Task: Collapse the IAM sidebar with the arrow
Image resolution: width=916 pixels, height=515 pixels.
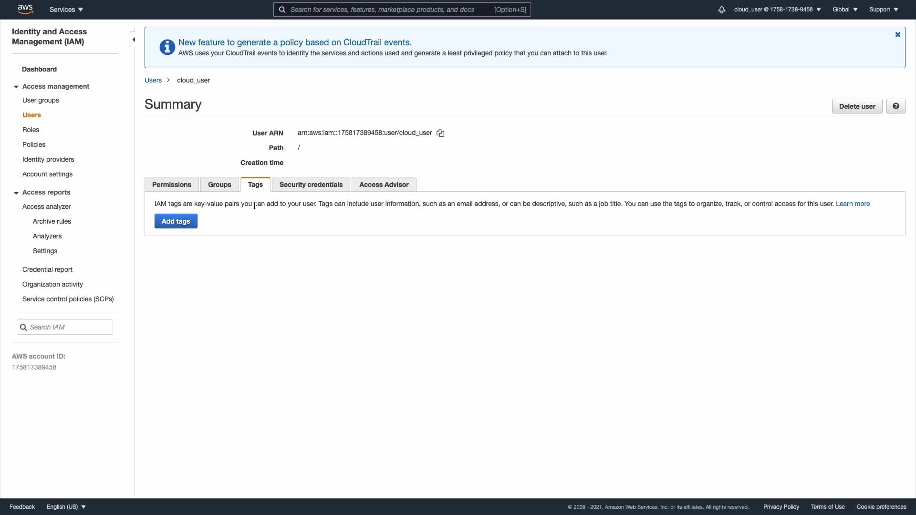Action: [133, 40]
